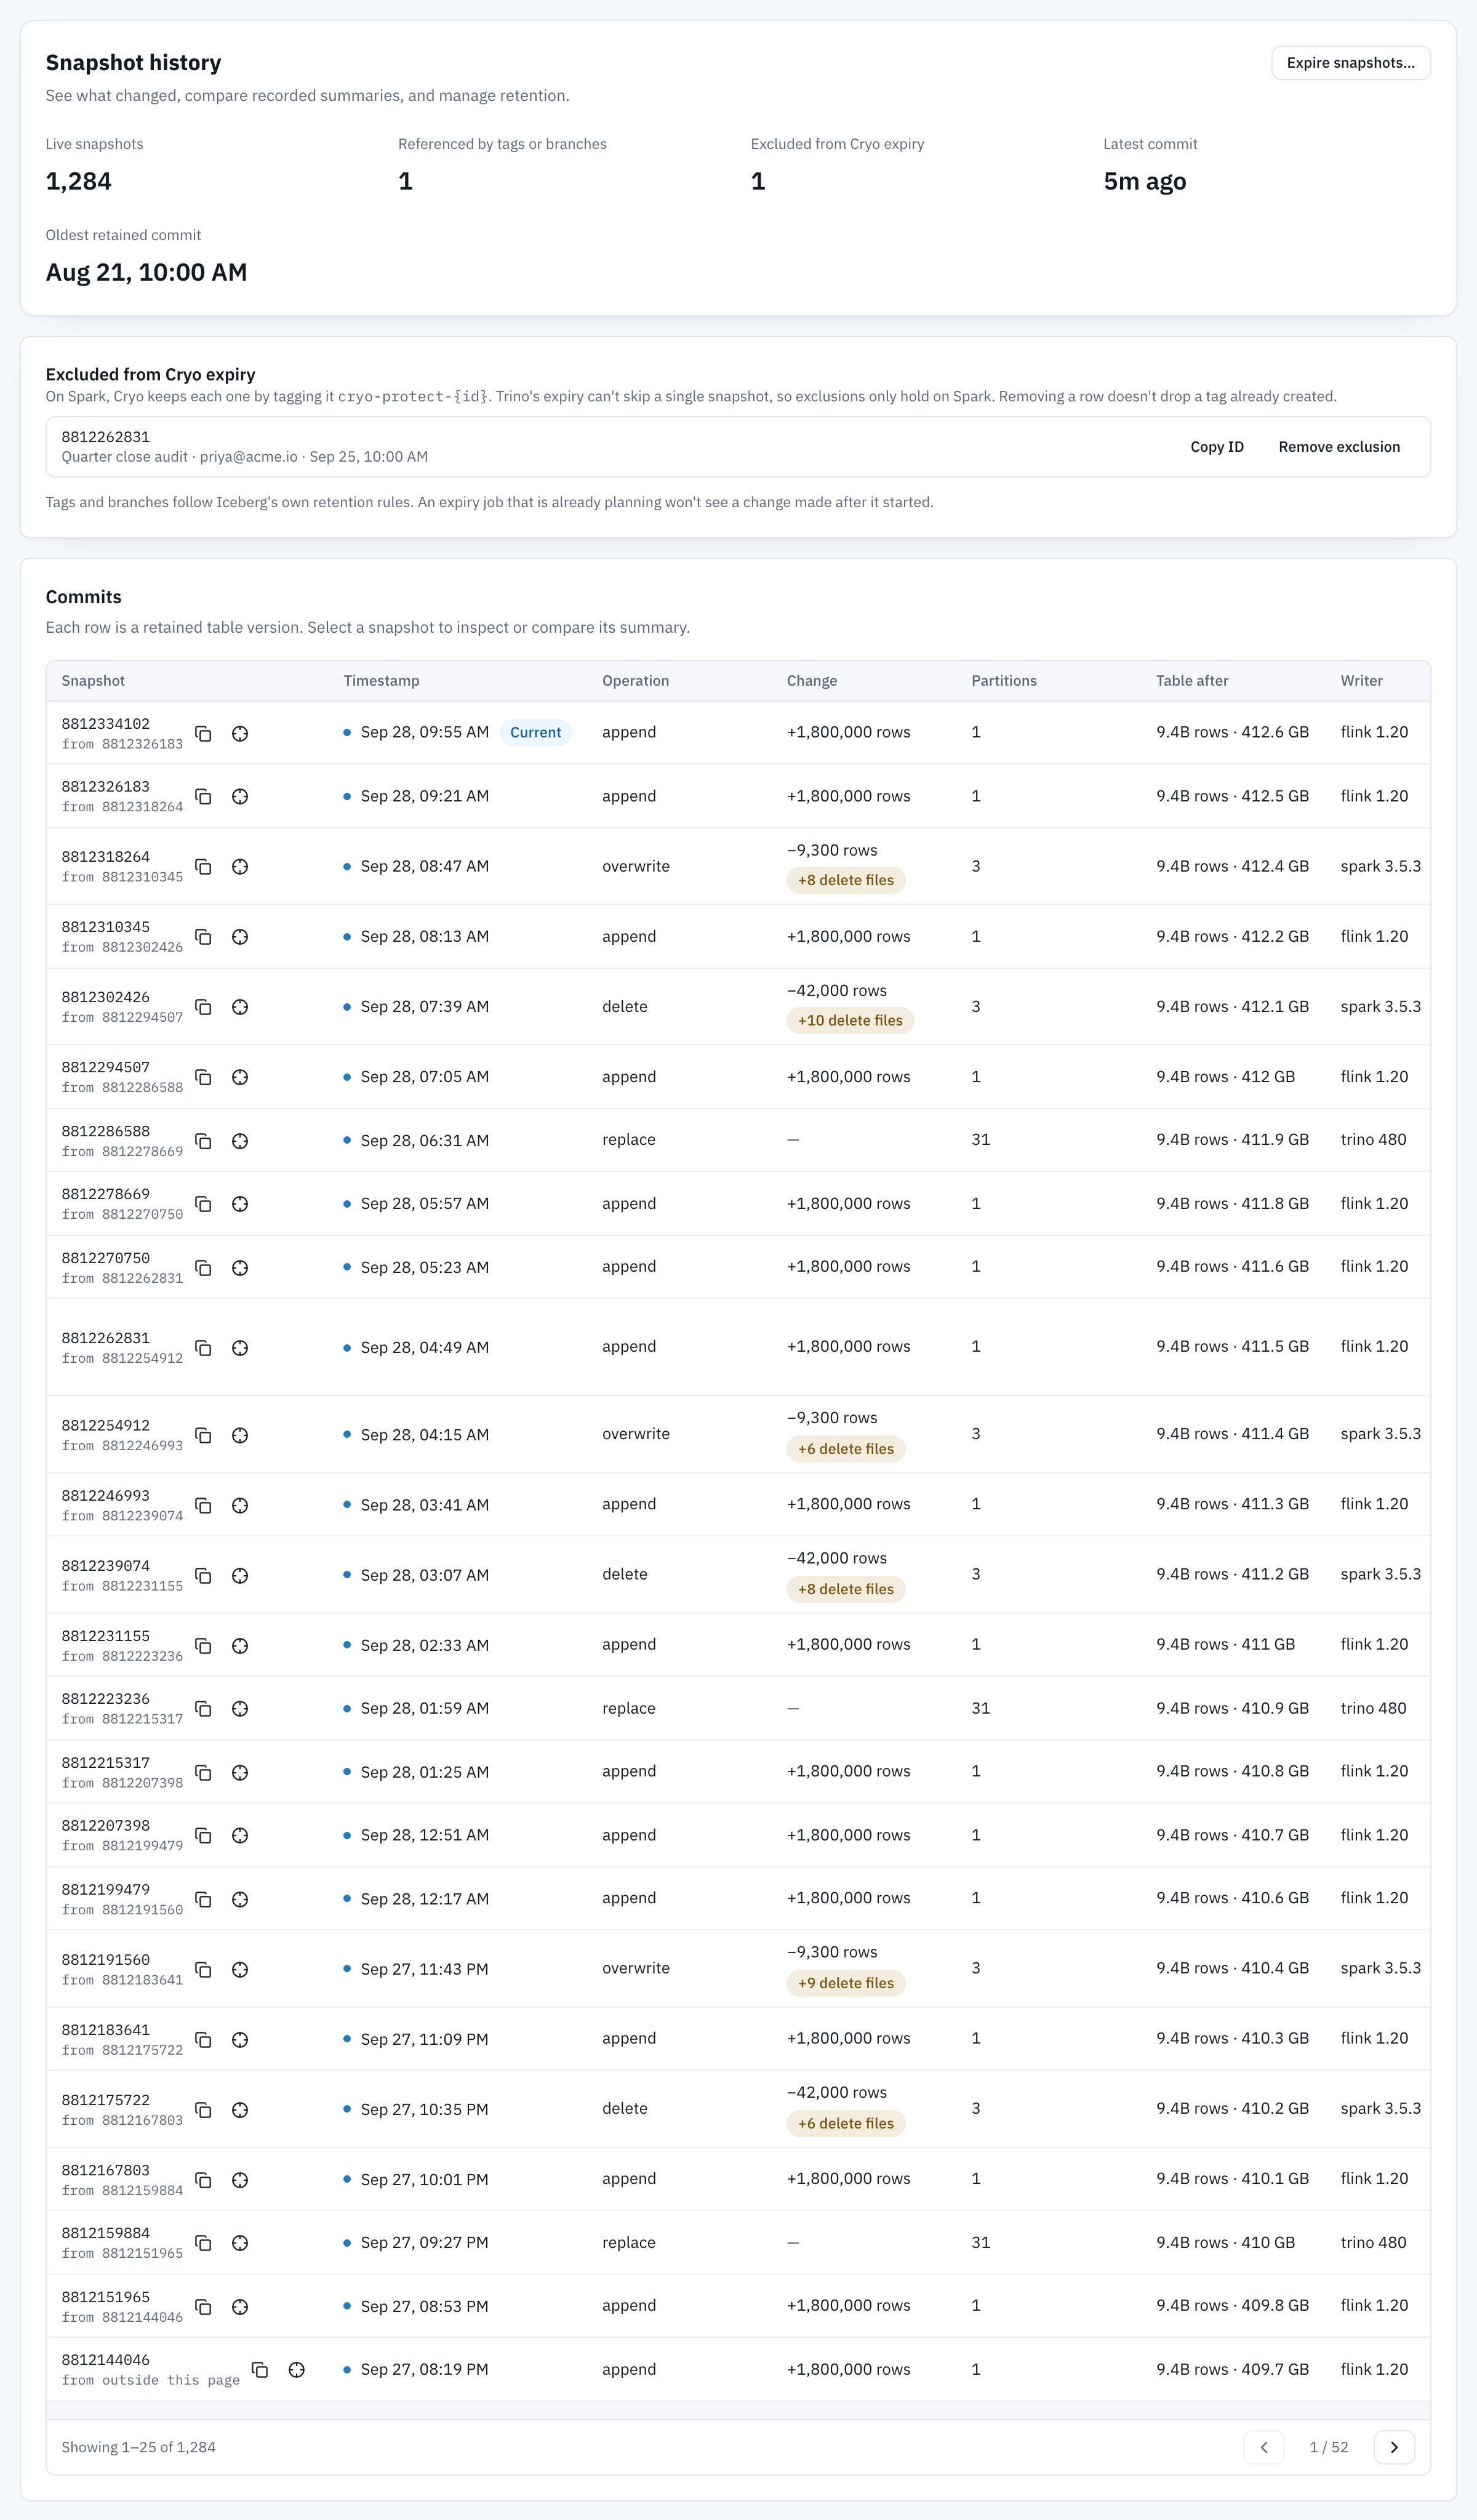Click the 1 / 52 page indicator
Screen dimensions: 1477x2520
[x=1329, y=2447]
